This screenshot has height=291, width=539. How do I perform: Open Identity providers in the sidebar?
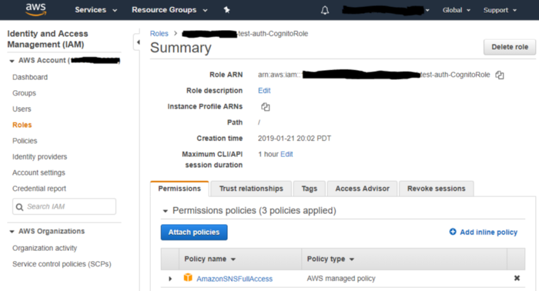[39, 157]
